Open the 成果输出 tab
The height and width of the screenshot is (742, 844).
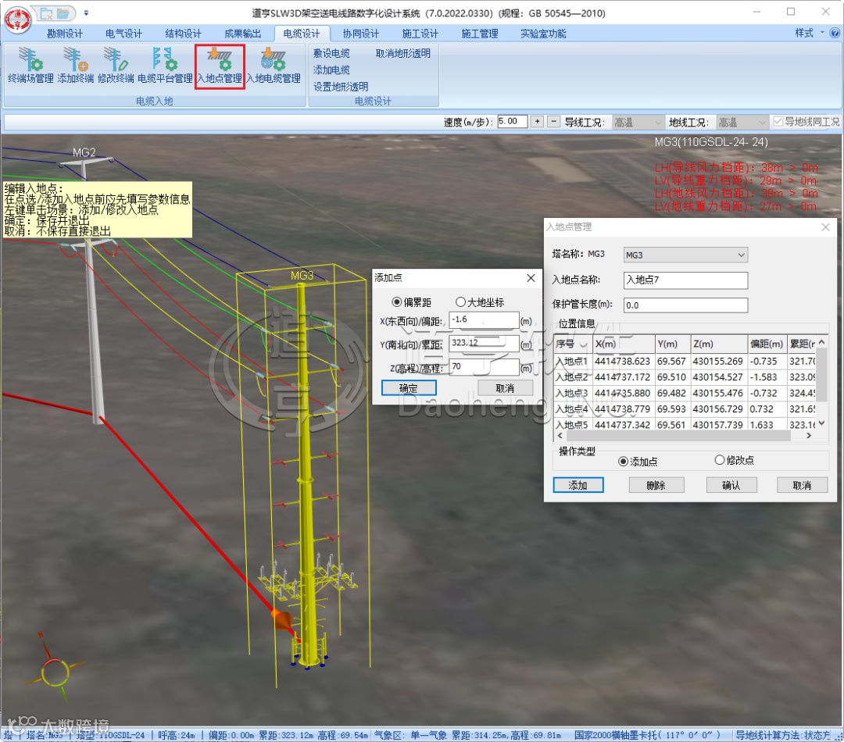242,34
